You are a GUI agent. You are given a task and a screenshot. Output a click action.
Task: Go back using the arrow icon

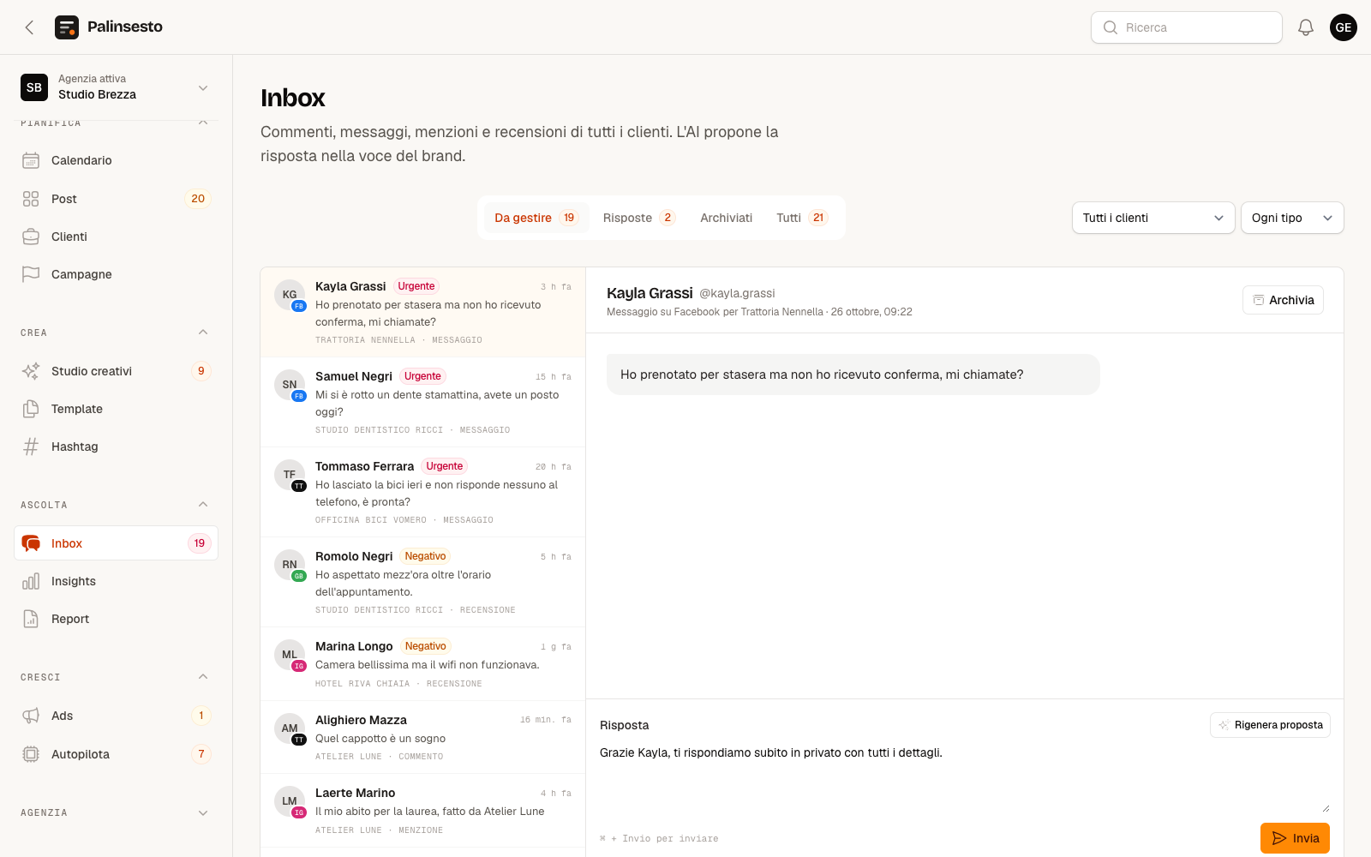29,27
